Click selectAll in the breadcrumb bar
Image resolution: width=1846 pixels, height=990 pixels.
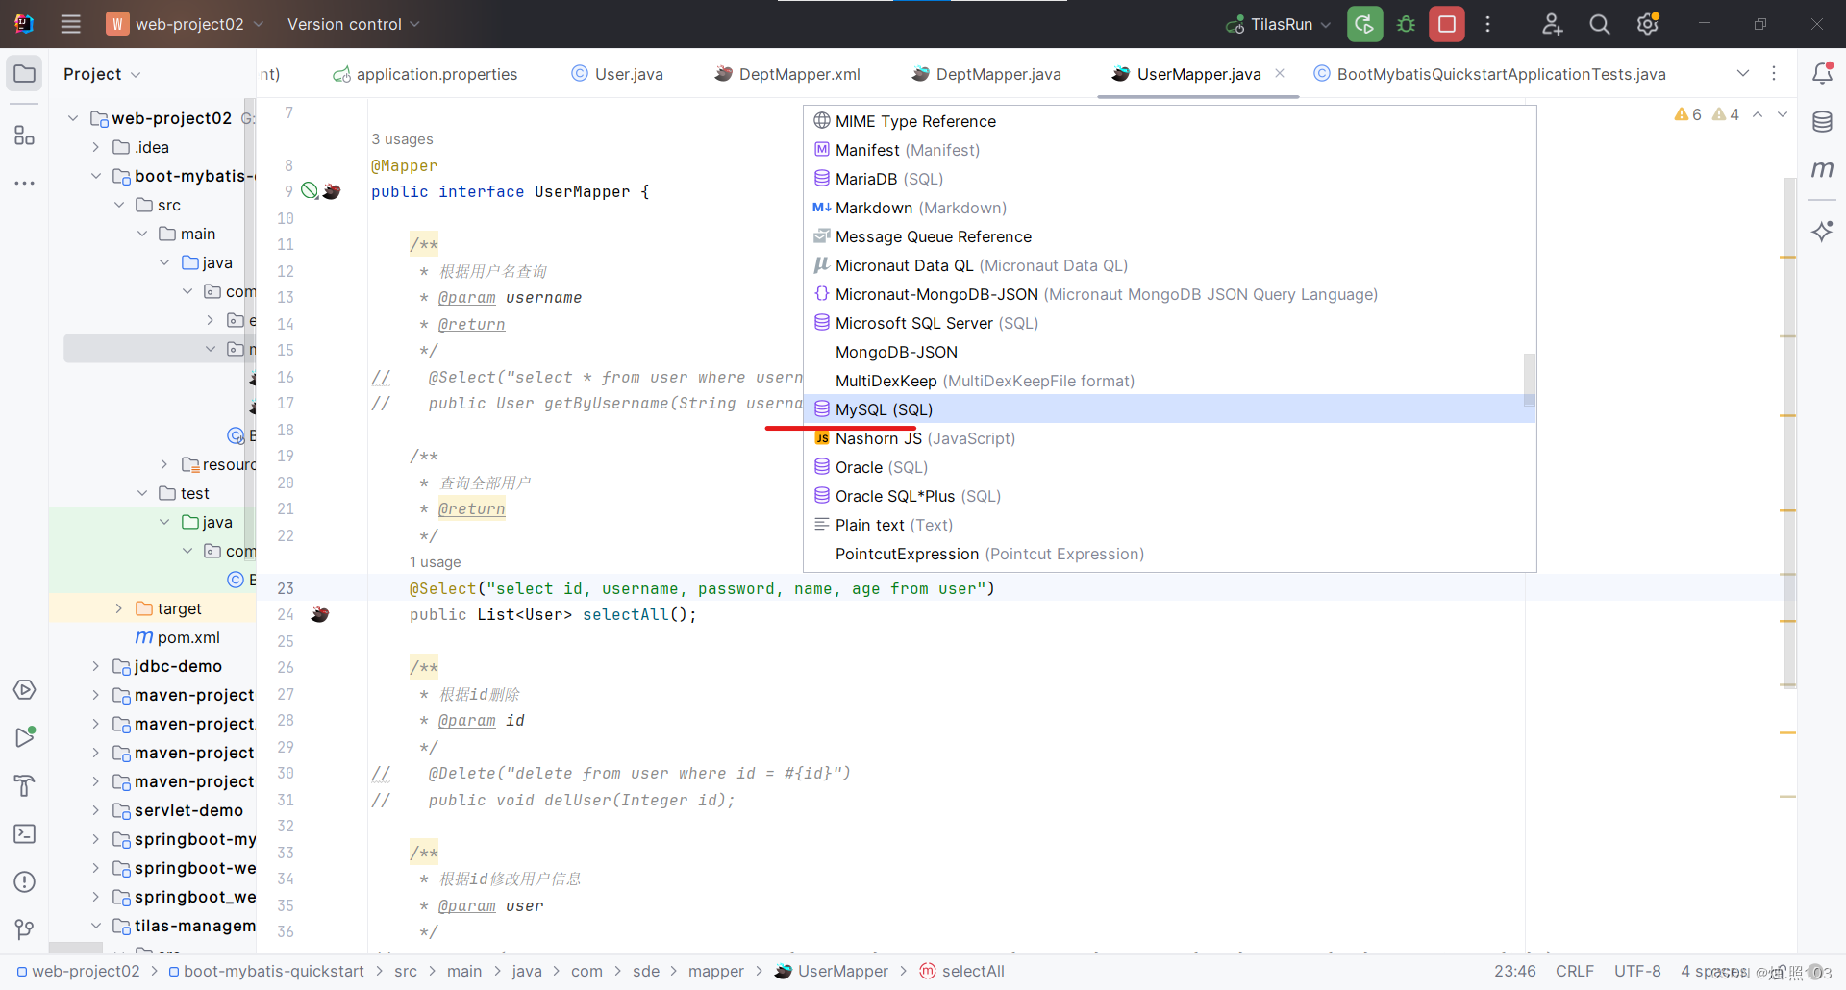pyautogui.click(x=962, y=971)
